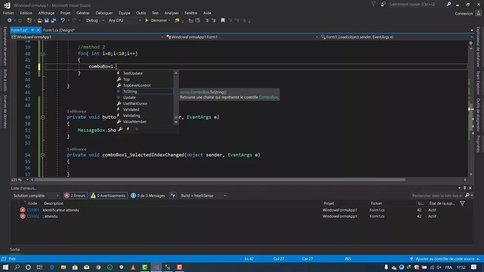Viewport: 484px width, 272px height.
Task: Toggle the 2 Erreurs filter
Action: click(x=75, y=195)
